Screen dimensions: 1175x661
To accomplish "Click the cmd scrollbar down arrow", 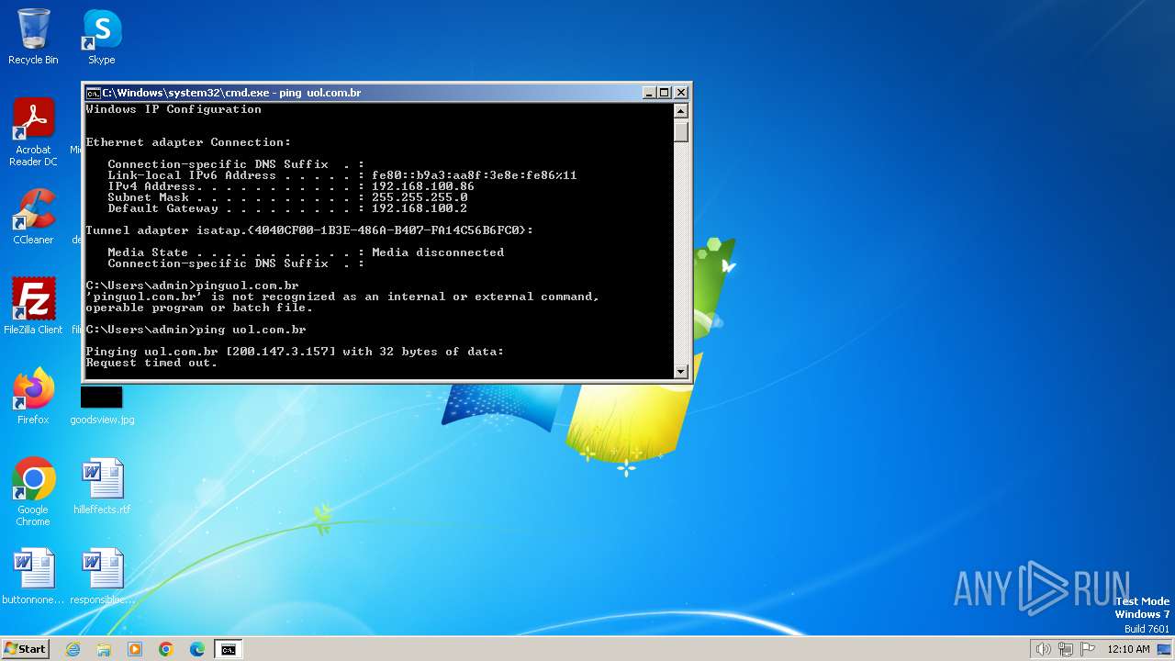I will pyautogui.click(x=681, y=371).
